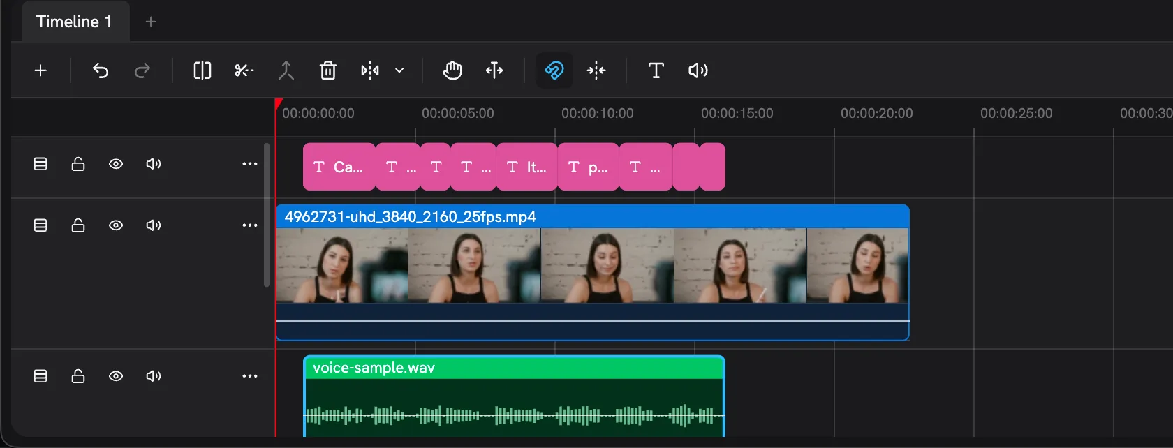Toggle lock on the audio track
Image resolution: width=1173 pixels, height=448 pixels.
(78, 376)
